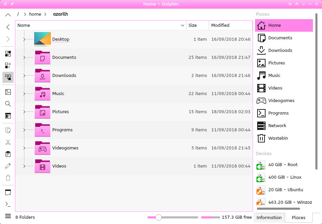
Task: Select Home in Places panel
Action: pyautogui.click(x=284, y=25)
